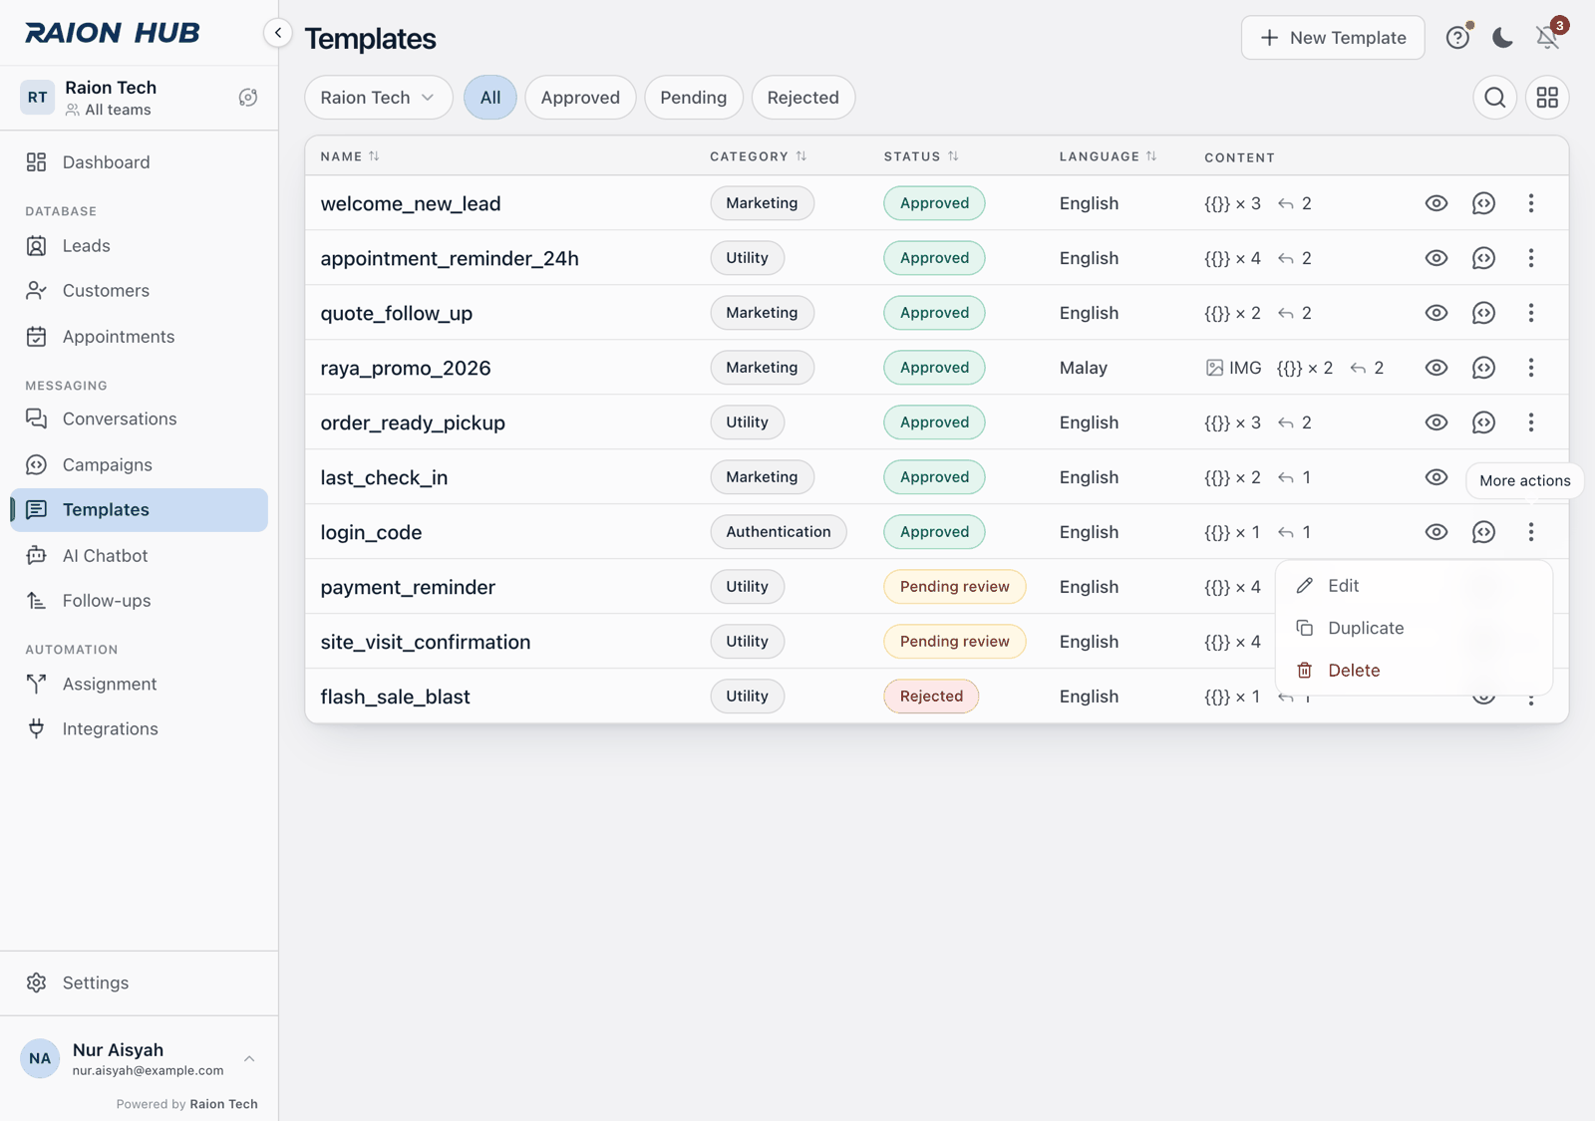
Task: Open code view for quote_follow_up
Action: pos(1483,313)
